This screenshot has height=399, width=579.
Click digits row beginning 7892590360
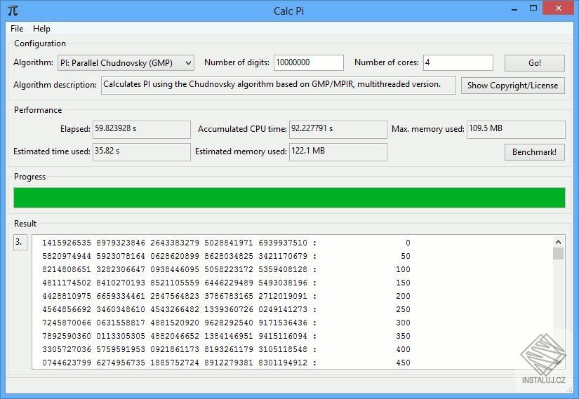tap(226, 336)
